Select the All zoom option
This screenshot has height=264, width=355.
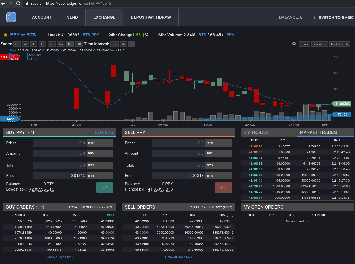pyautogui.click(x=79, y=44)
